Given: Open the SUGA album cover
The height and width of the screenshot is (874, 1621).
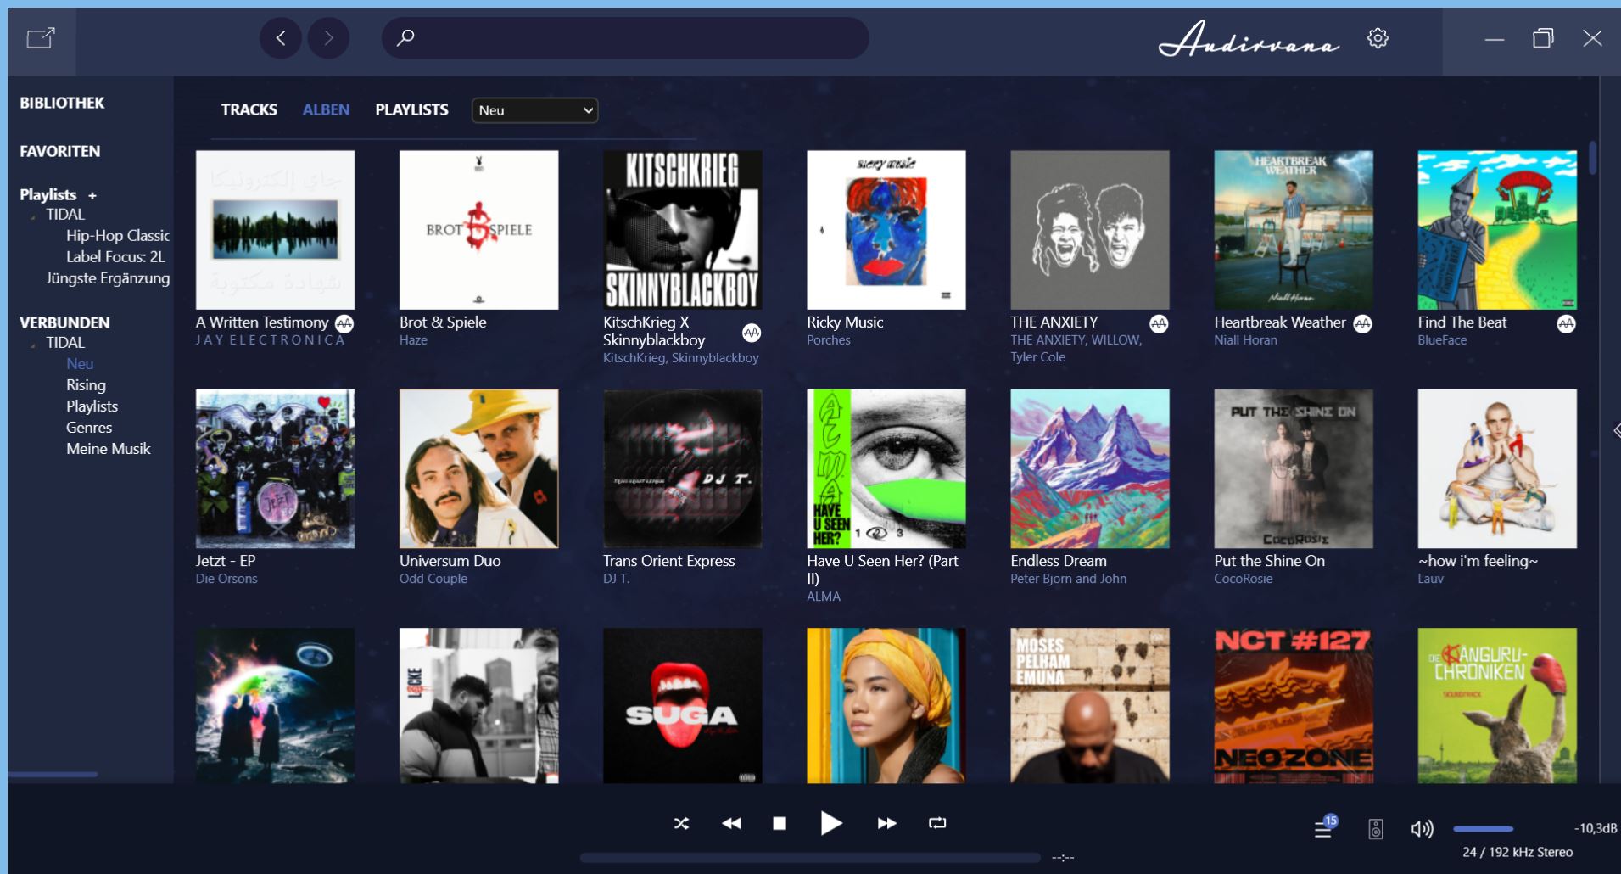Looking at the screenshot, I should pos(683,705).
